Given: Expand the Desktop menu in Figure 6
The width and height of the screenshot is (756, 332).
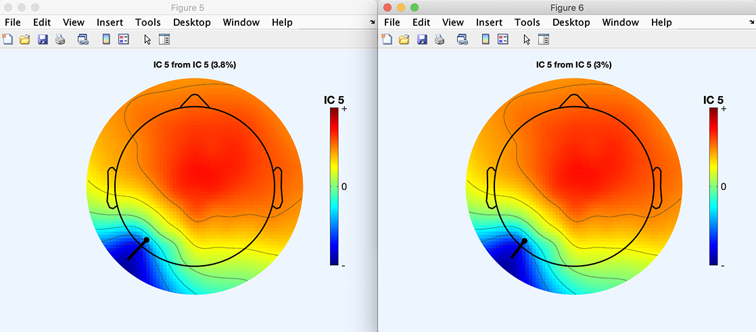Looking at the screenshot, I should [571, 22].
